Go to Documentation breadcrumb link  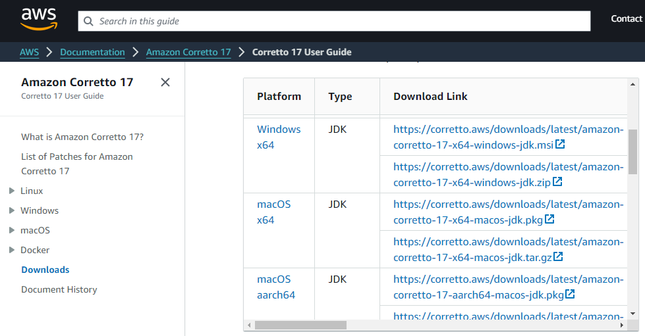pos(92,52)
